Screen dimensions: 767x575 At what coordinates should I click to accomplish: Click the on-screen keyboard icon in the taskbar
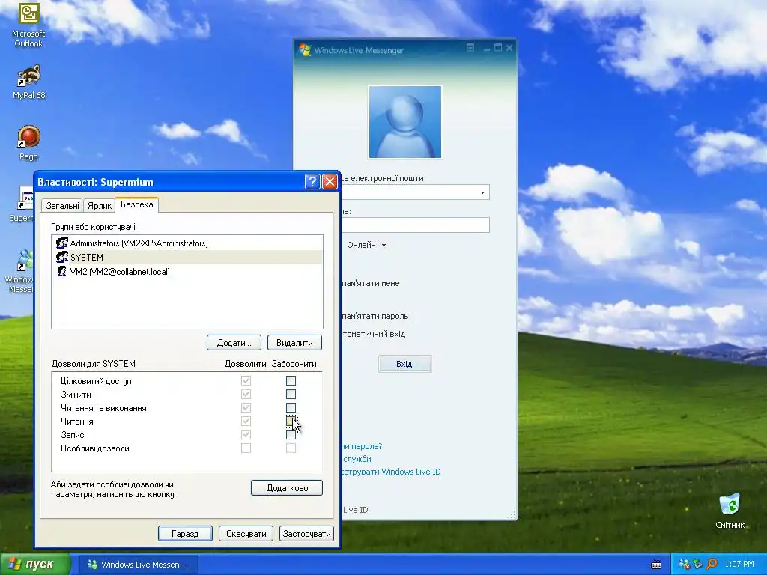pos(656,565)
